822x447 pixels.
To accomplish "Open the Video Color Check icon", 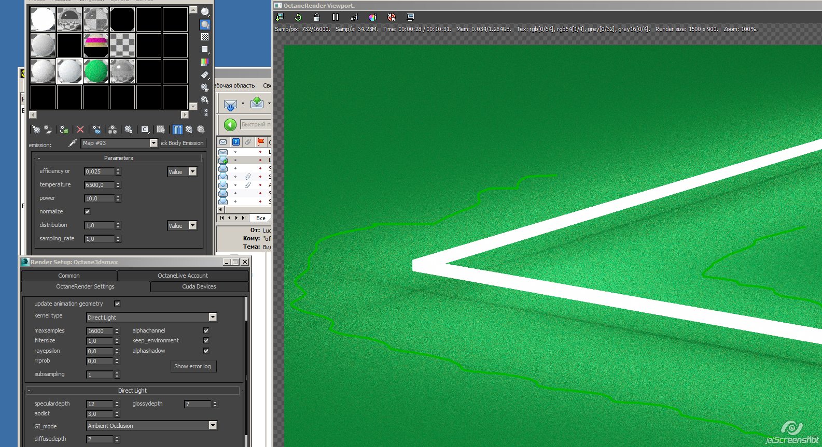I will coord(205,62).
